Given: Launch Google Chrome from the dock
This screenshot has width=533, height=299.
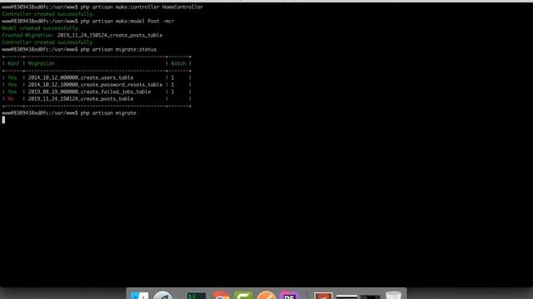Looking at the screenshot, I should click(x=220, y=296).
